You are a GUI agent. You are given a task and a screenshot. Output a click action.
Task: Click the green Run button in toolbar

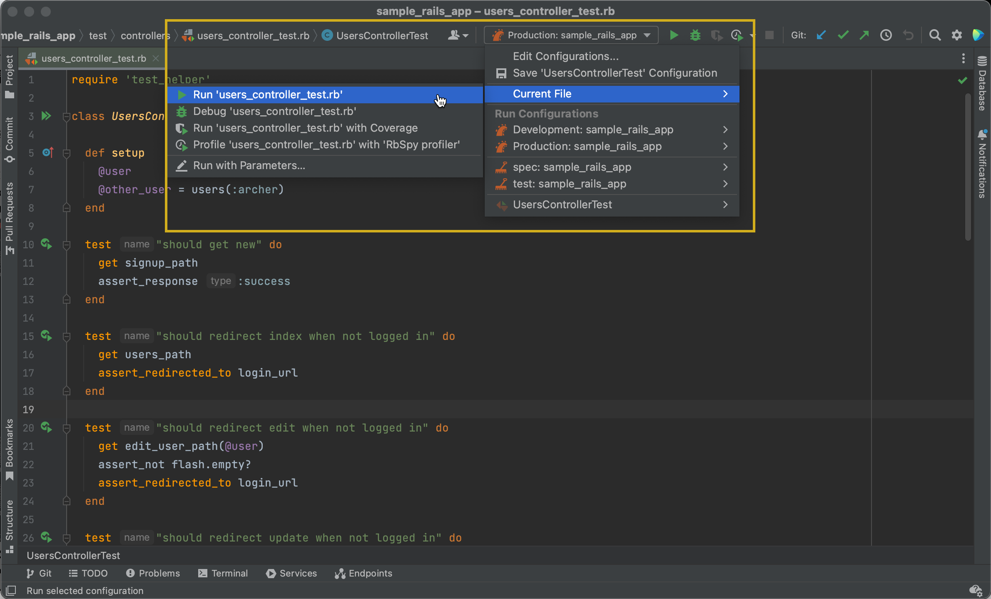point(673,35)
